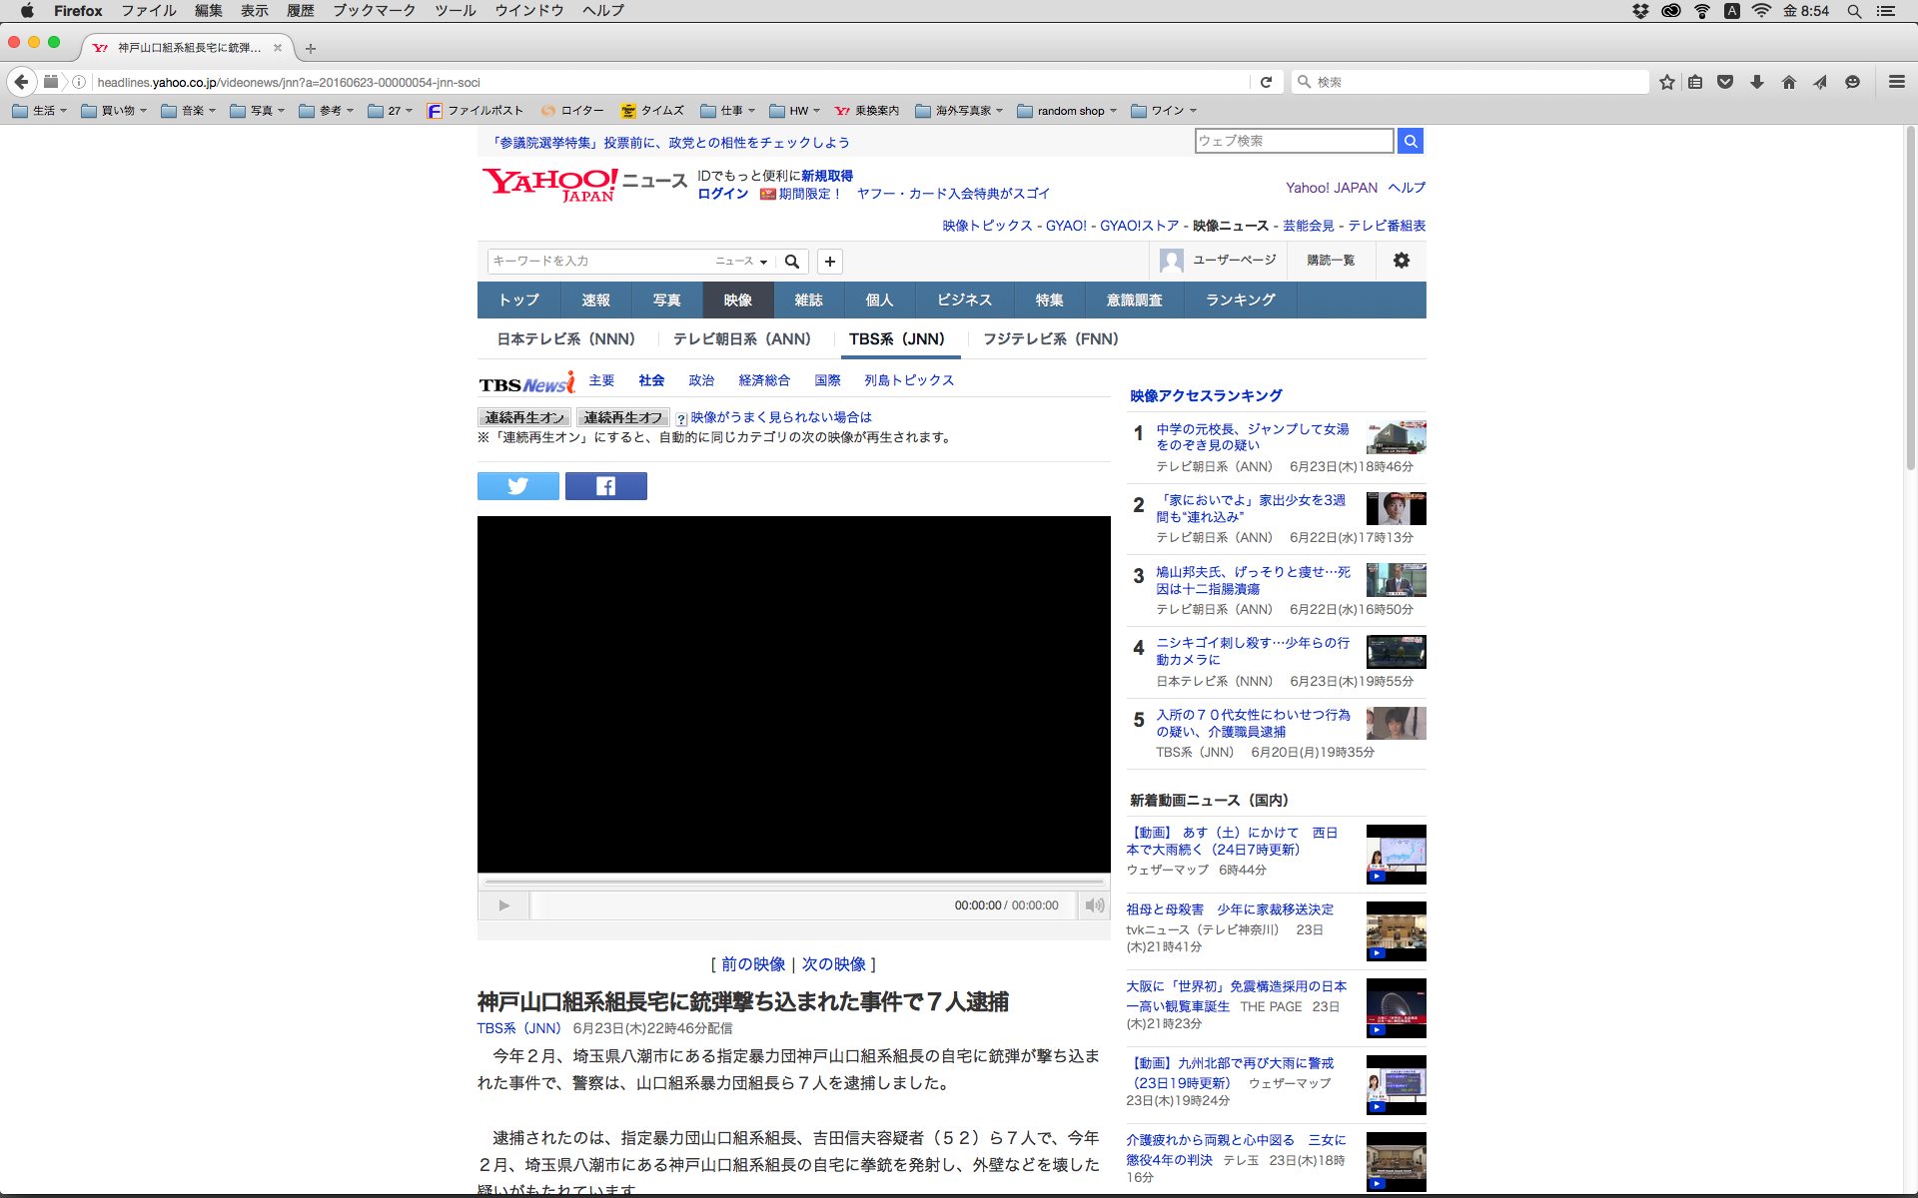Viewport: 1918px width, 1198px height.
Task: Expand the random shop bookmarks folder
Action: (x=1070, y=111)
